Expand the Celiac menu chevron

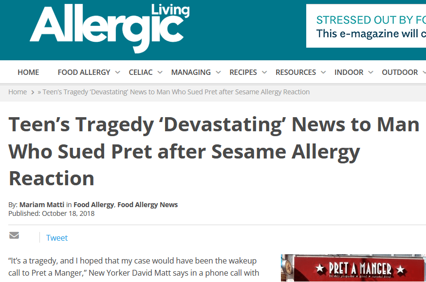[160, 72]
